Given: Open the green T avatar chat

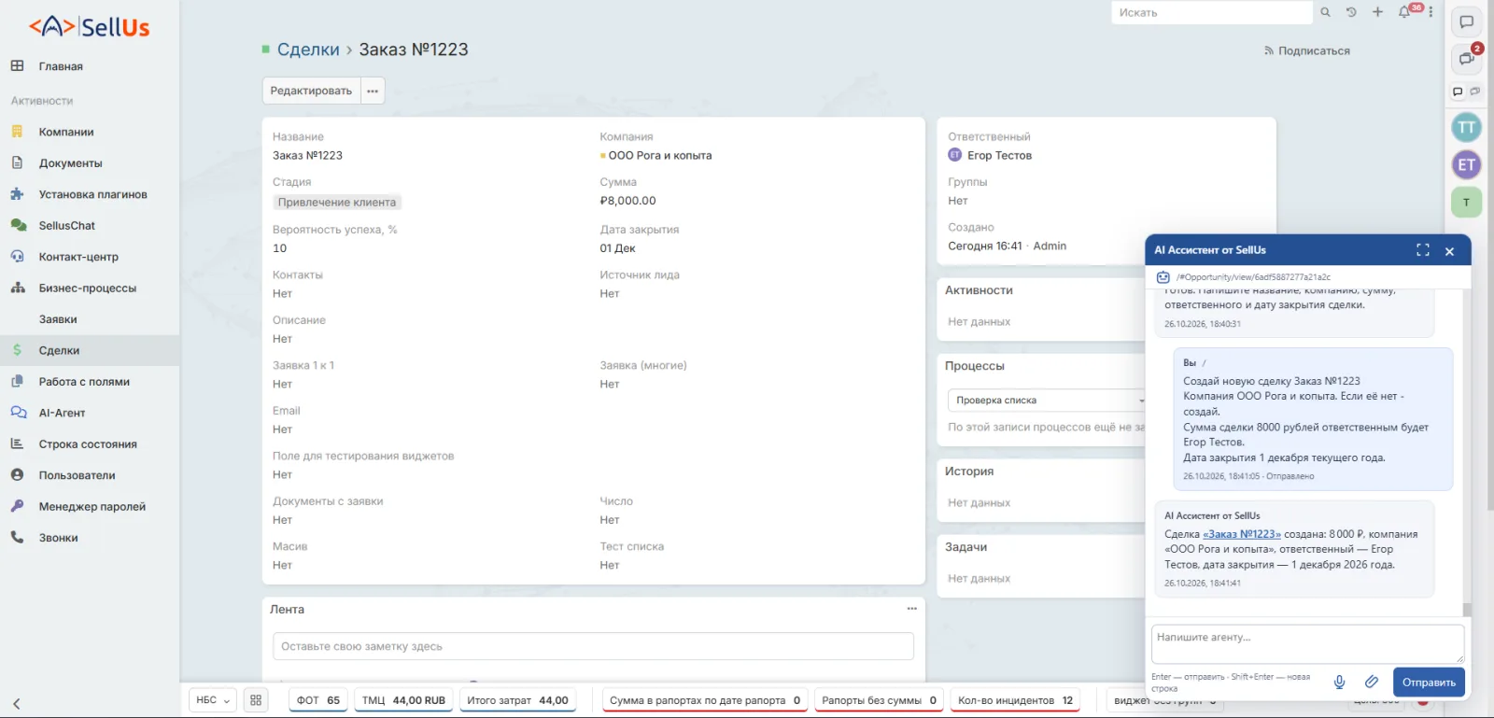Looking at the screenshot, I should pos(1467,203).
